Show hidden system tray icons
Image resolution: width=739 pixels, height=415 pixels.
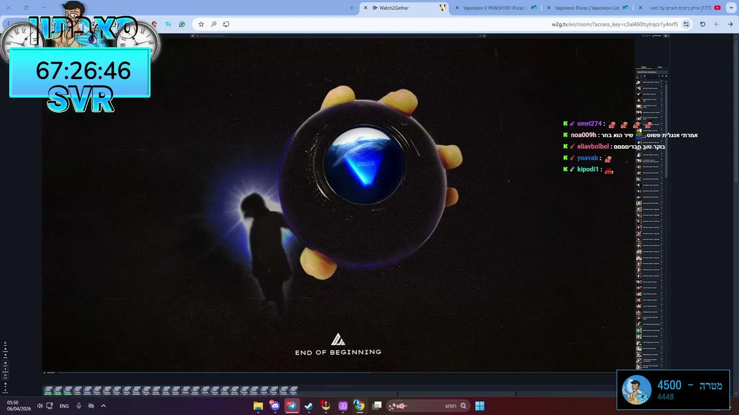click(x=103, y=406)
